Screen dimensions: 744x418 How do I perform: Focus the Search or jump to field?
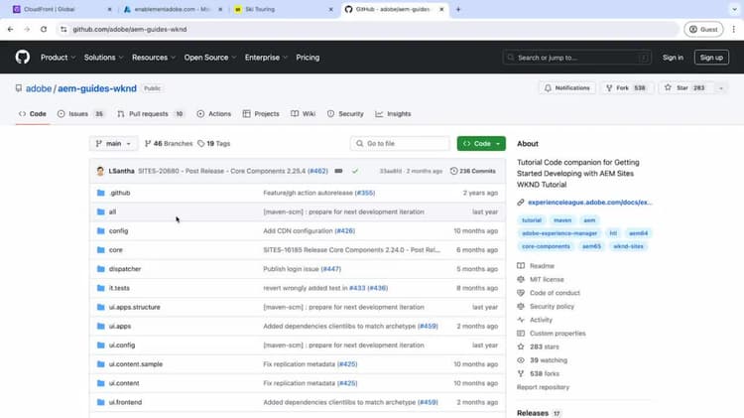pyautogui.click(x=577, y=58)
